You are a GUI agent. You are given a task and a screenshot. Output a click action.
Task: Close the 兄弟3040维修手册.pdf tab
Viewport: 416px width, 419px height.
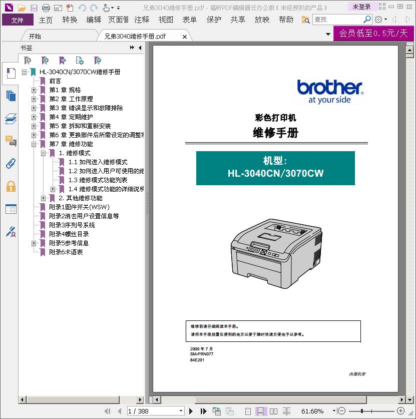[185, 37]
